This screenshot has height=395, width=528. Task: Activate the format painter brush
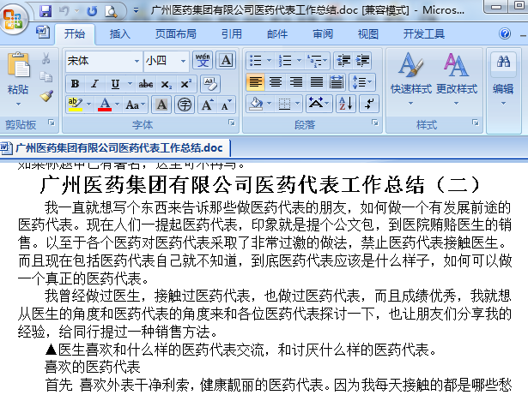point(46,96)
